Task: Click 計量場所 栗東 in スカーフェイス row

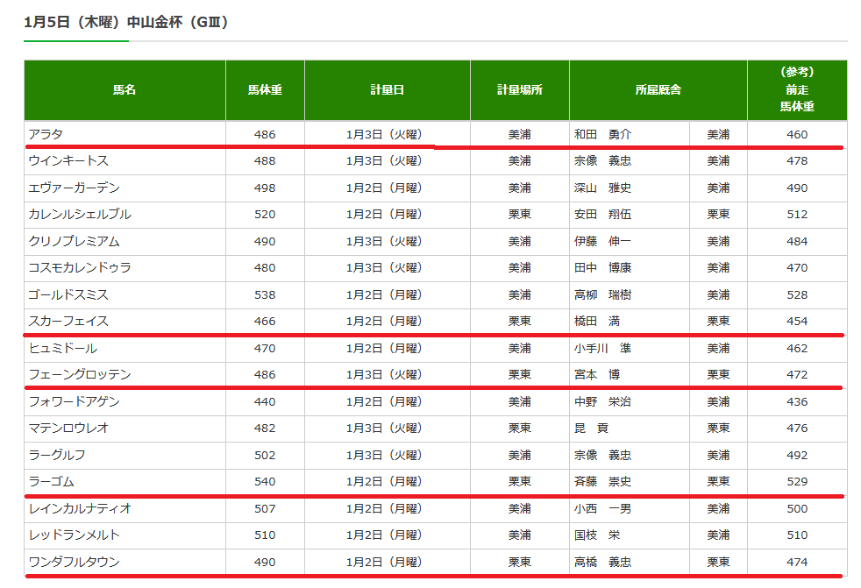Action: tap(519, 322)
